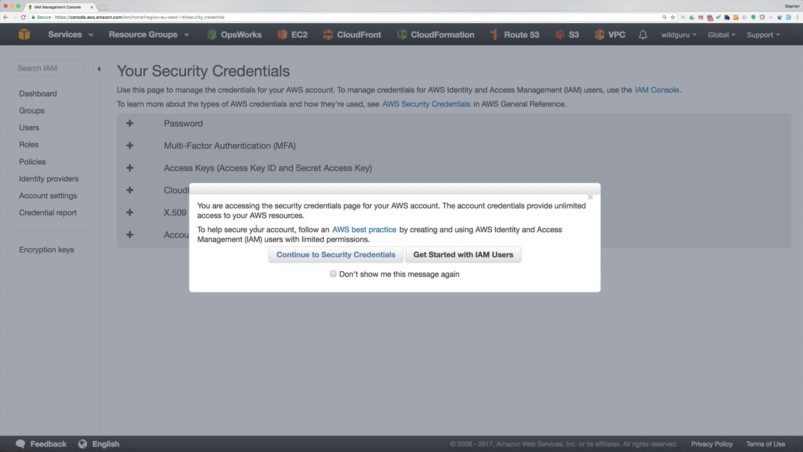Open a new browser tab
Image resolution: width=803 pixels, height=452 pixels.
click(102, 8)
